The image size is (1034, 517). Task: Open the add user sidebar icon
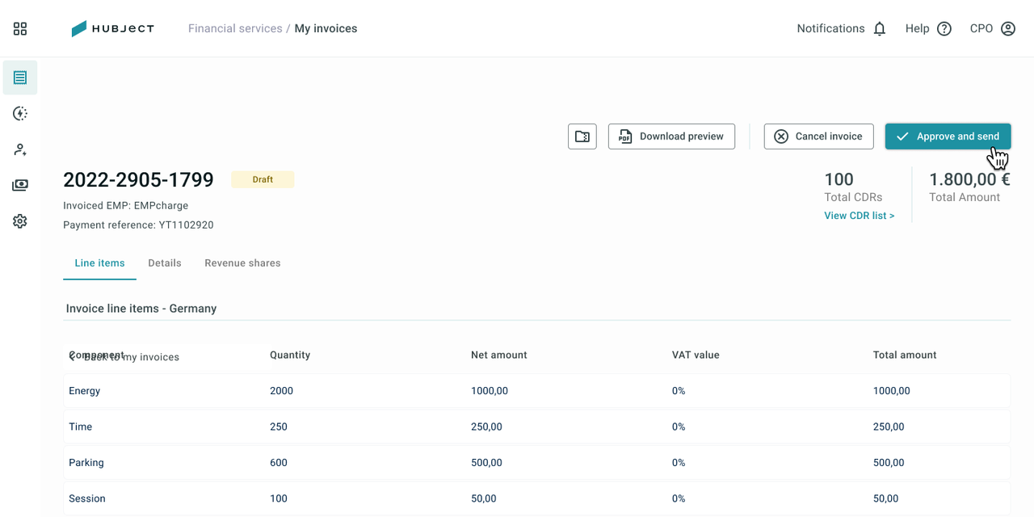pos(20,149)
